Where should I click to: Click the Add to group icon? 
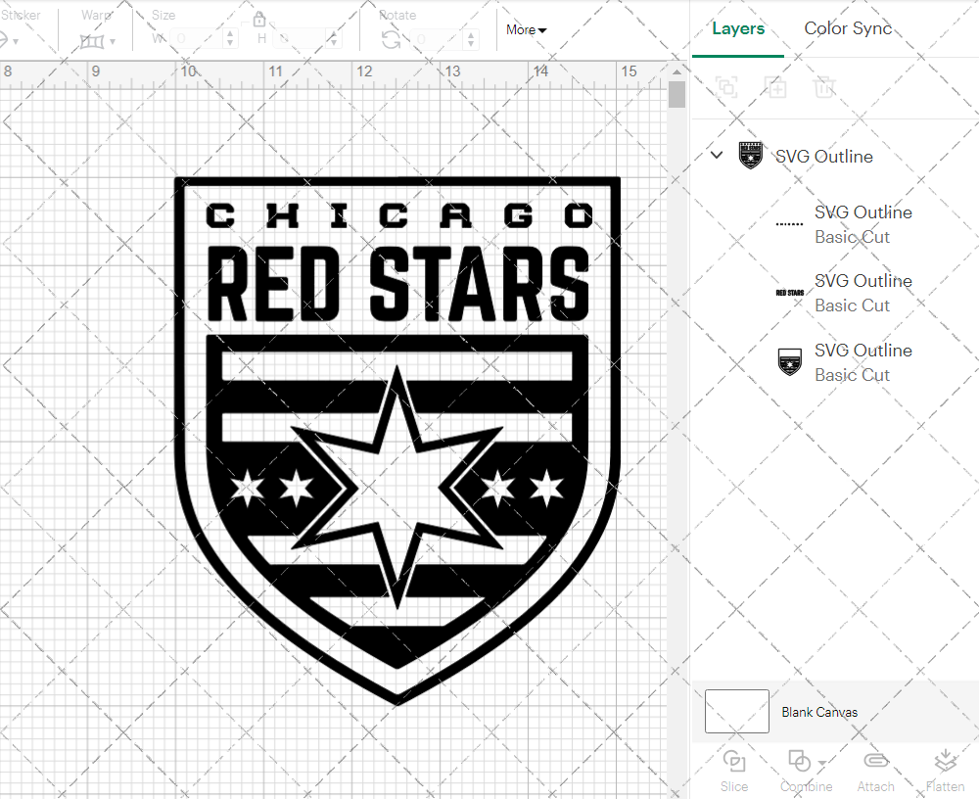pos(775,87)
